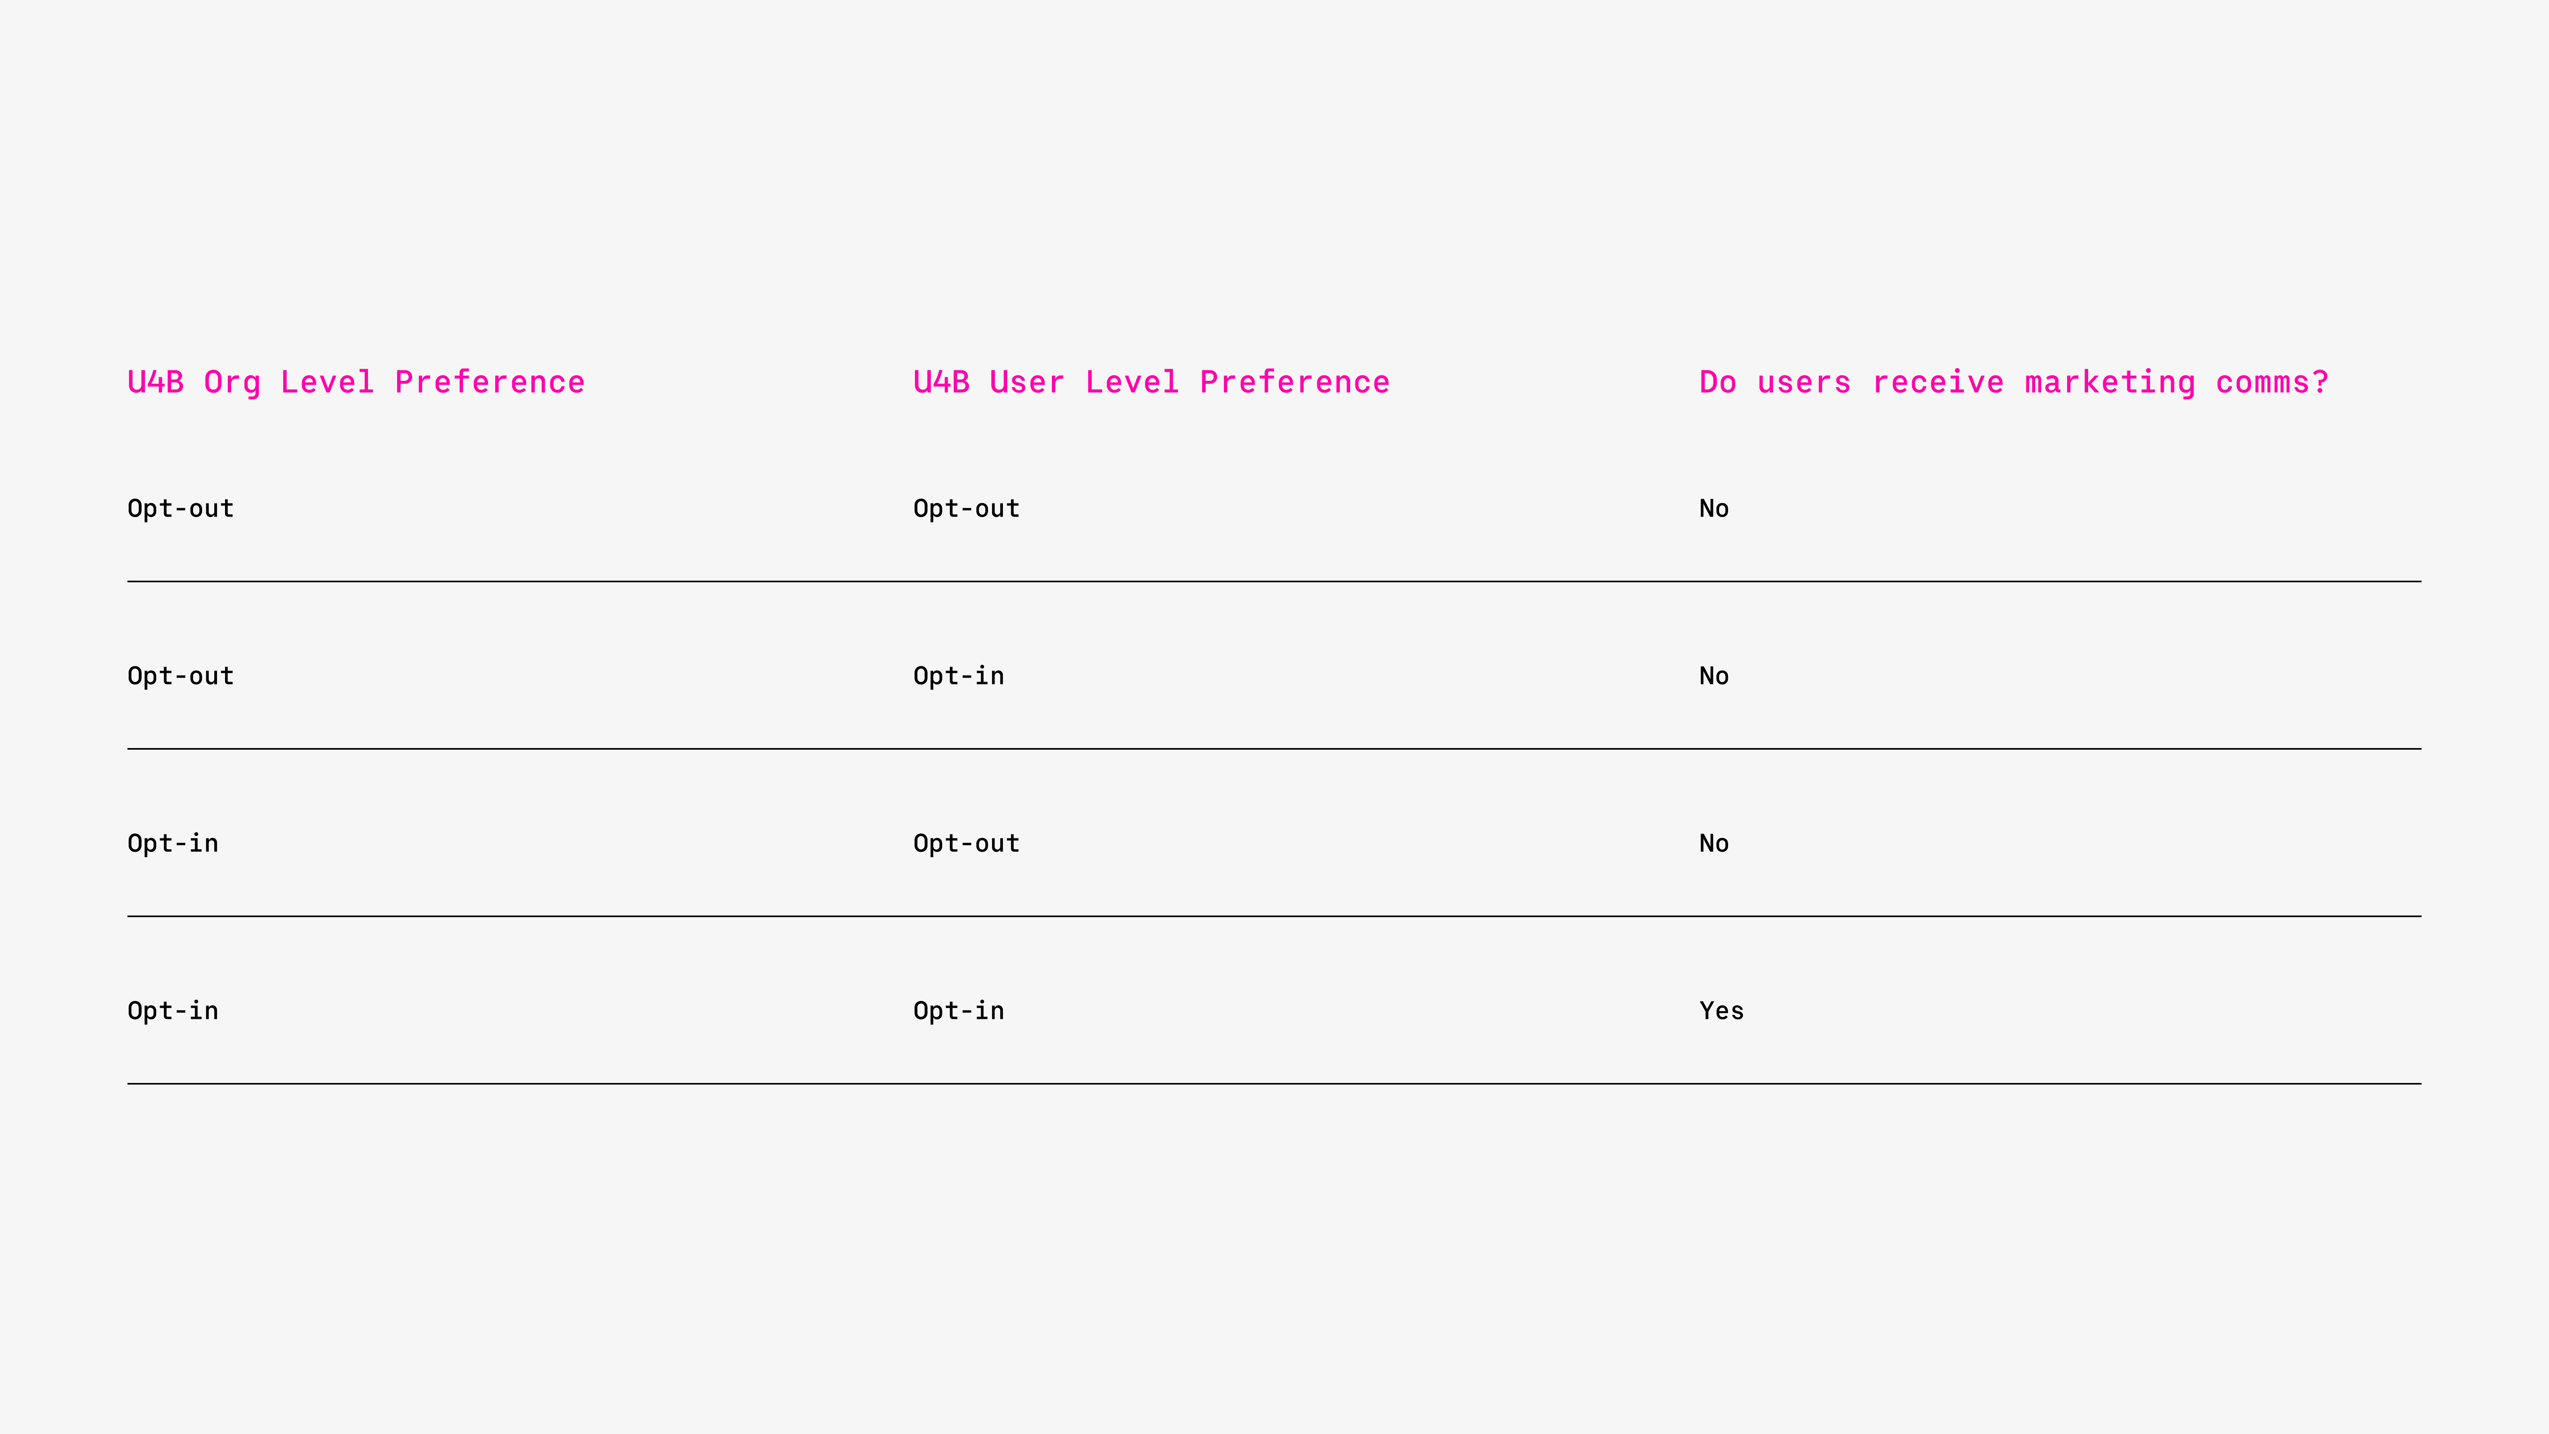Image resolution: width=2549 pixels, height=1434 pixels.
Task: Select fourth row Org Level 'Opt-in' cell
Action: coord(173,1011)
